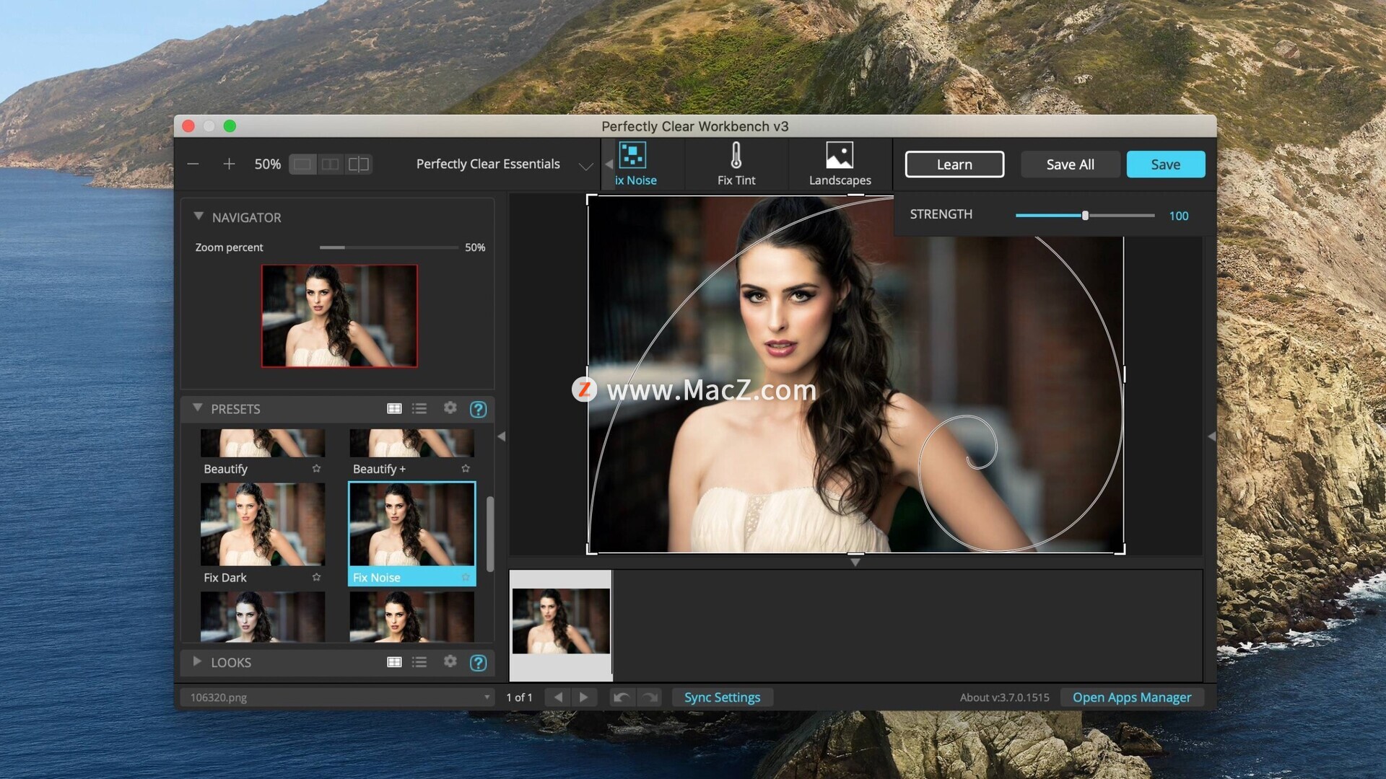1386x779 pixels.
Task: Collapse the filmstrip with down arrow
Action: pyautogui.click(x=855, y=562)
